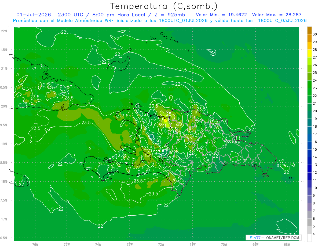Screen dimensions: 322x248
Task: Click the 76W longitude axis label
Action: [x=35, y=244]
